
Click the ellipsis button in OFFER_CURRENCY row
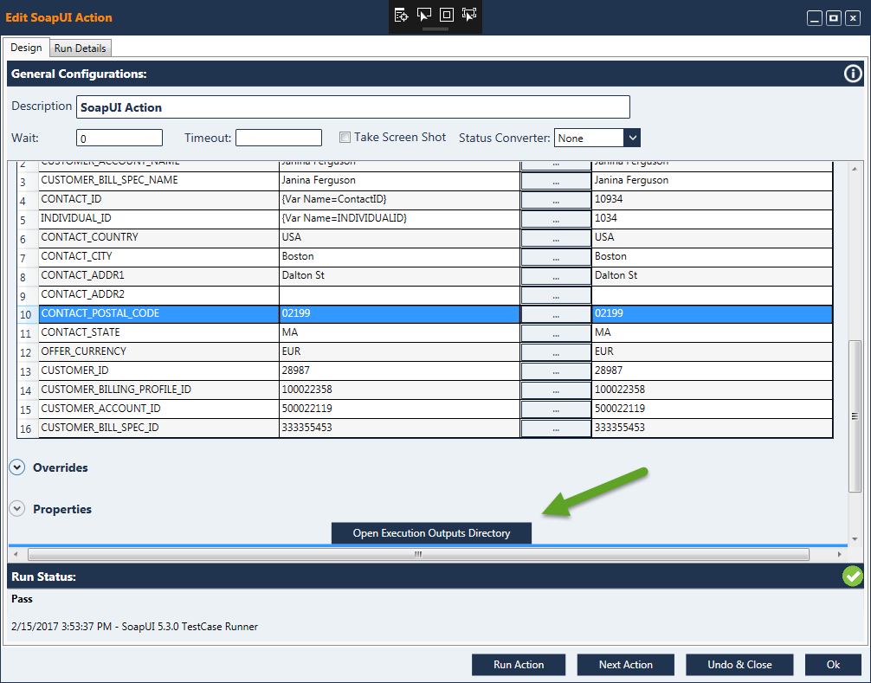[x=556, y=352]
